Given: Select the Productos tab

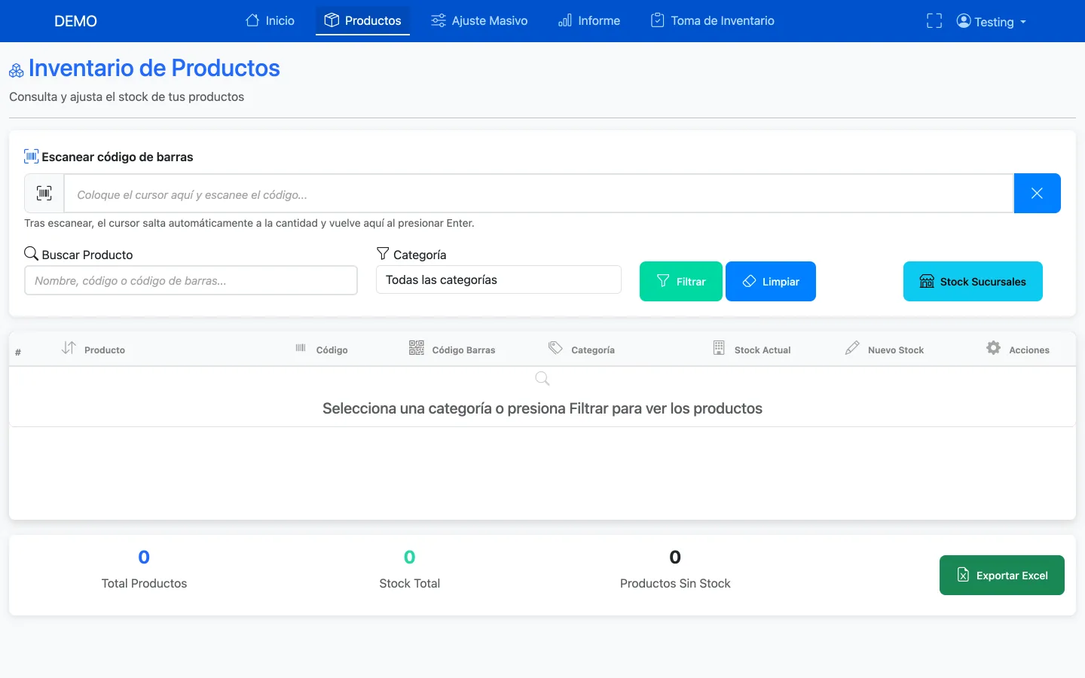Looking at the screenshot, I should 362,20.
